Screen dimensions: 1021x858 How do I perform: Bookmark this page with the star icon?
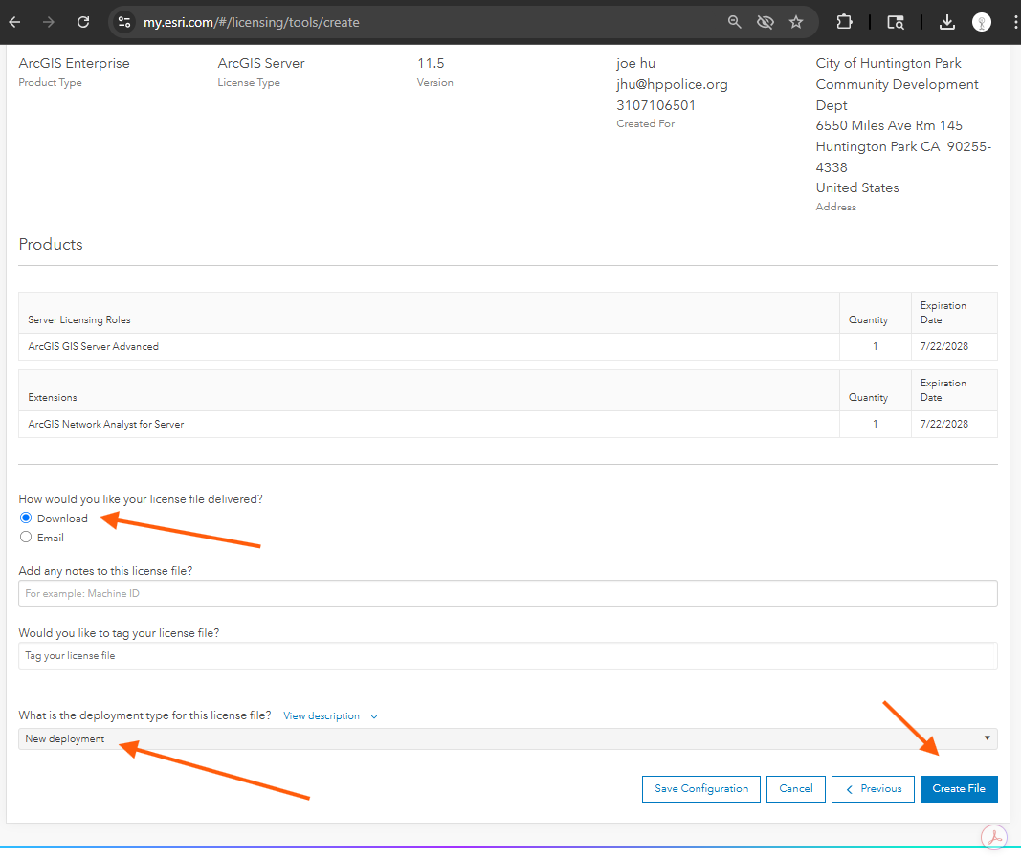(x=796, y=22)
